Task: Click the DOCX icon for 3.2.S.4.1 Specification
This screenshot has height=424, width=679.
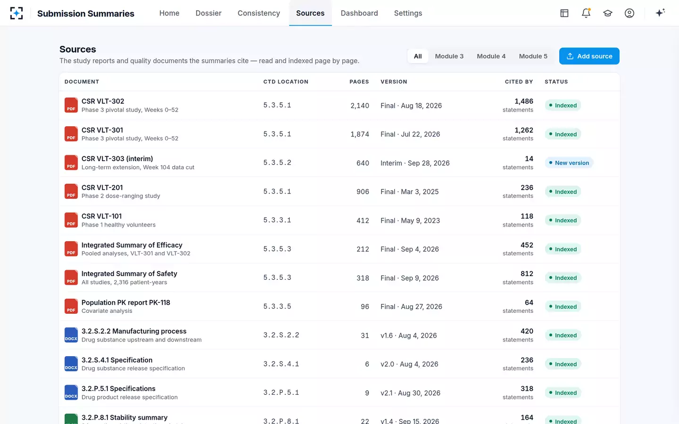Action: pos(71,364)
